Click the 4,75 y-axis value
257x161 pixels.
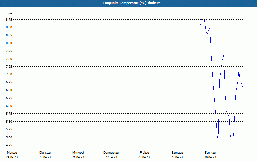coord(9,145)
